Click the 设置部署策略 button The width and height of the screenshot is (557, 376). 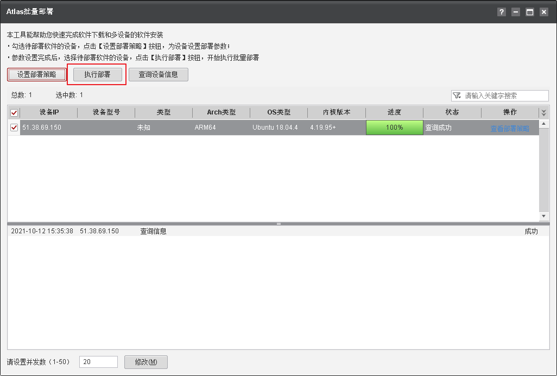point(36,74)
